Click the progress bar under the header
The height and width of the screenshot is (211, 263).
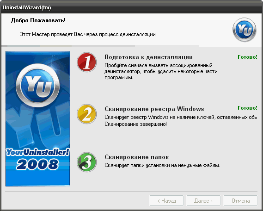[x=100, y=46]
